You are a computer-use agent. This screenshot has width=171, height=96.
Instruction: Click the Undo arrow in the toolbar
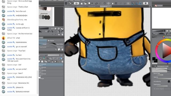[96, 3]
